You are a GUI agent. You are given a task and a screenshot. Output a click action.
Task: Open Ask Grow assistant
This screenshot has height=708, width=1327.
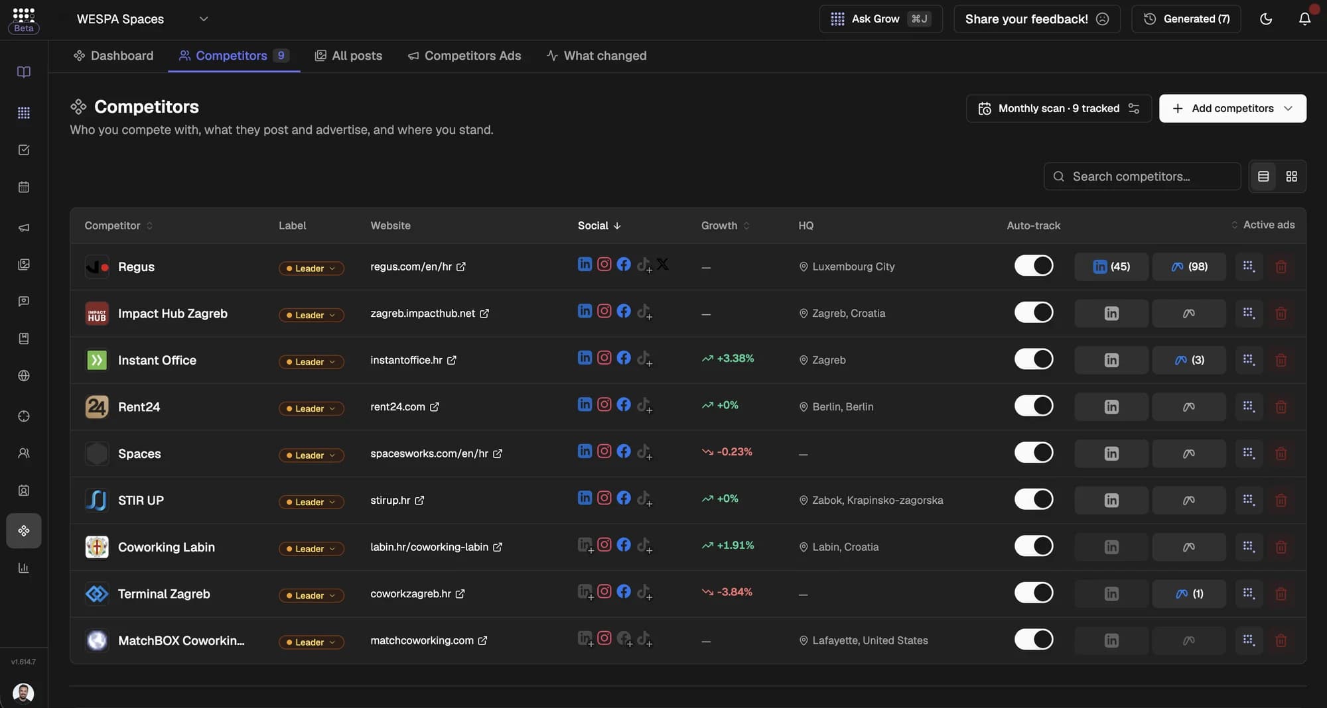[x=880, y=19]
